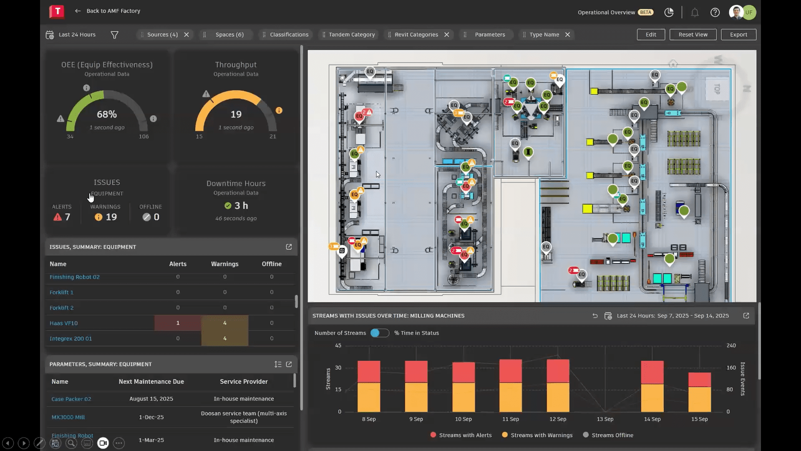Screen dimensions: 801x451
Task: Click the presentation pen tool icon
Action: pyautogui.click(x=40, y=443)
